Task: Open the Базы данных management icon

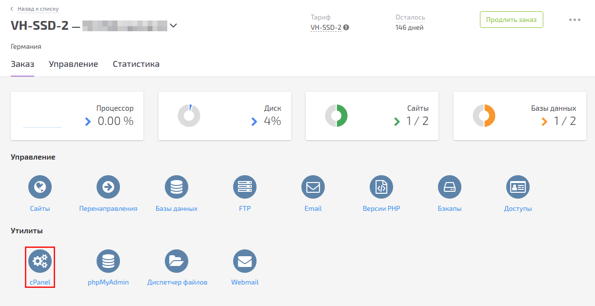Action: (x=177, y=187)
